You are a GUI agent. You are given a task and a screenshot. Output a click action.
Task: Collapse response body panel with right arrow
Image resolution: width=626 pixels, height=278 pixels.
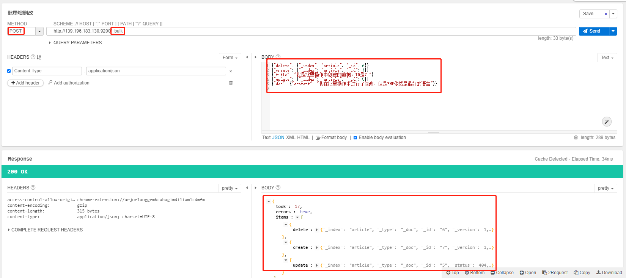255,188
